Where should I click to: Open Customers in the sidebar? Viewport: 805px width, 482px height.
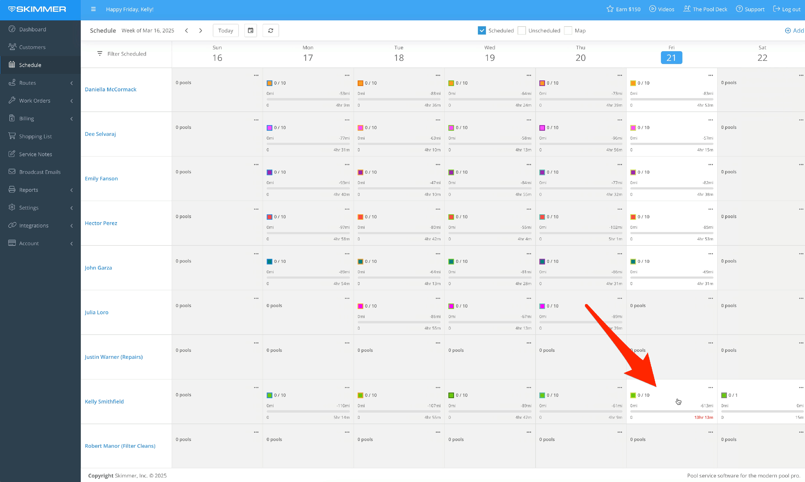coord(32,47)
